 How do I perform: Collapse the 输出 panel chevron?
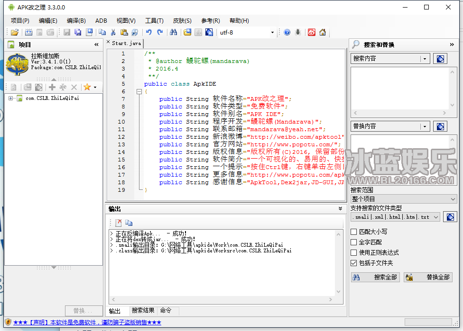point(340,209)
